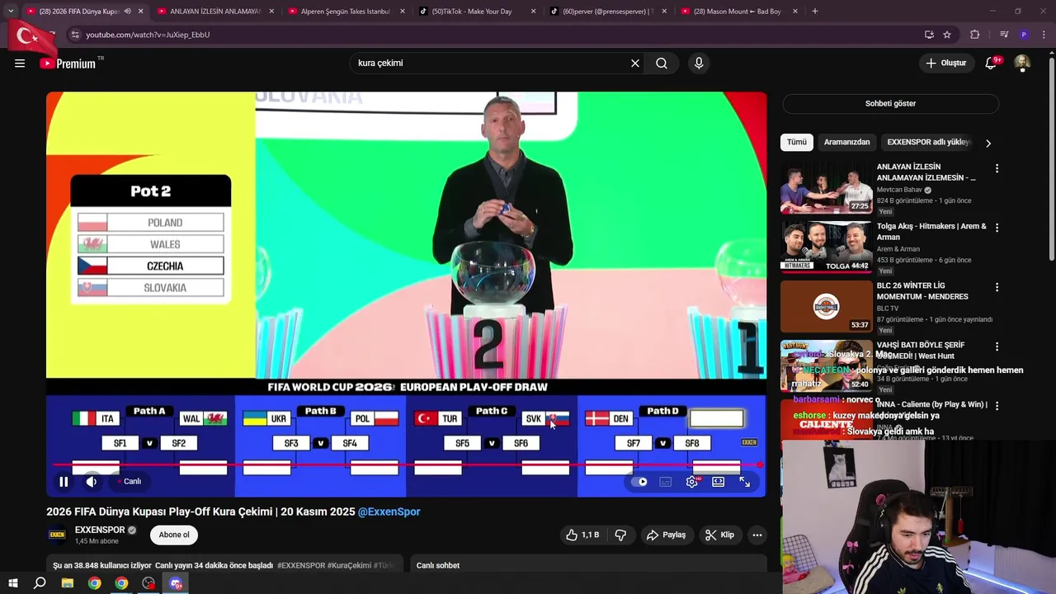Open options for INNA Caliente video
Viewport: 1056px width, 594px height.
(997, 406)
